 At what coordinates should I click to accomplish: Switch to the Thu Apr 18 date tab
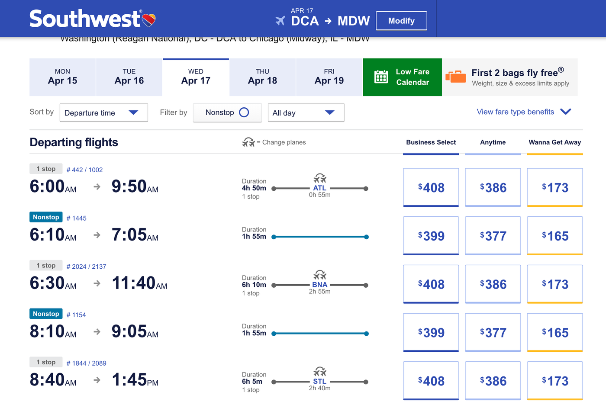coord(262,77)
